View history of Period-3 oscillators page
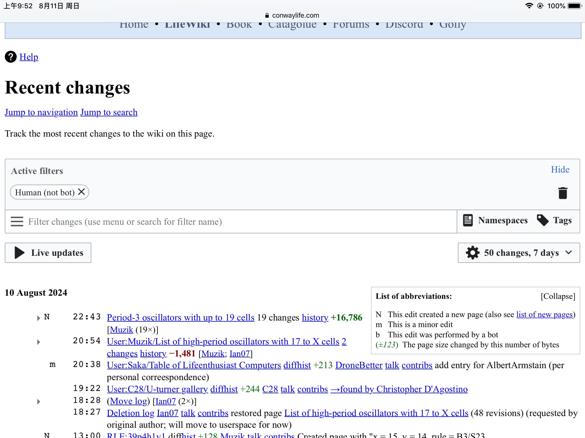Image resolution: width=585 pixels, height=438 pixels. click(315, 317)
